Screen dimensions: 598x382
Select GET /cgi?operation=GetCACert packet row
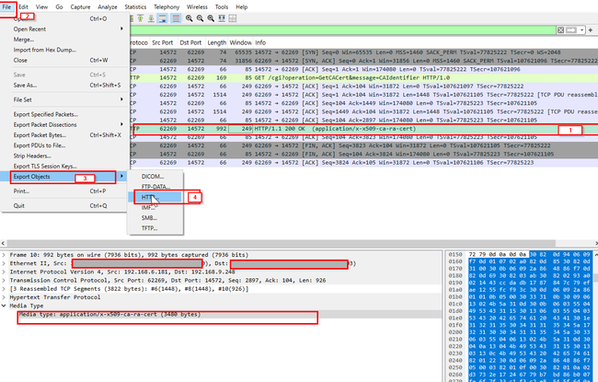(363, 77)
